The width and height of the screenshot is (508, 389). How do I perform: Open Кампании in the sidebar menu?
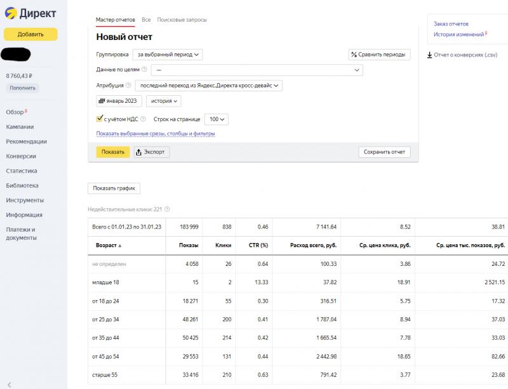20,127
